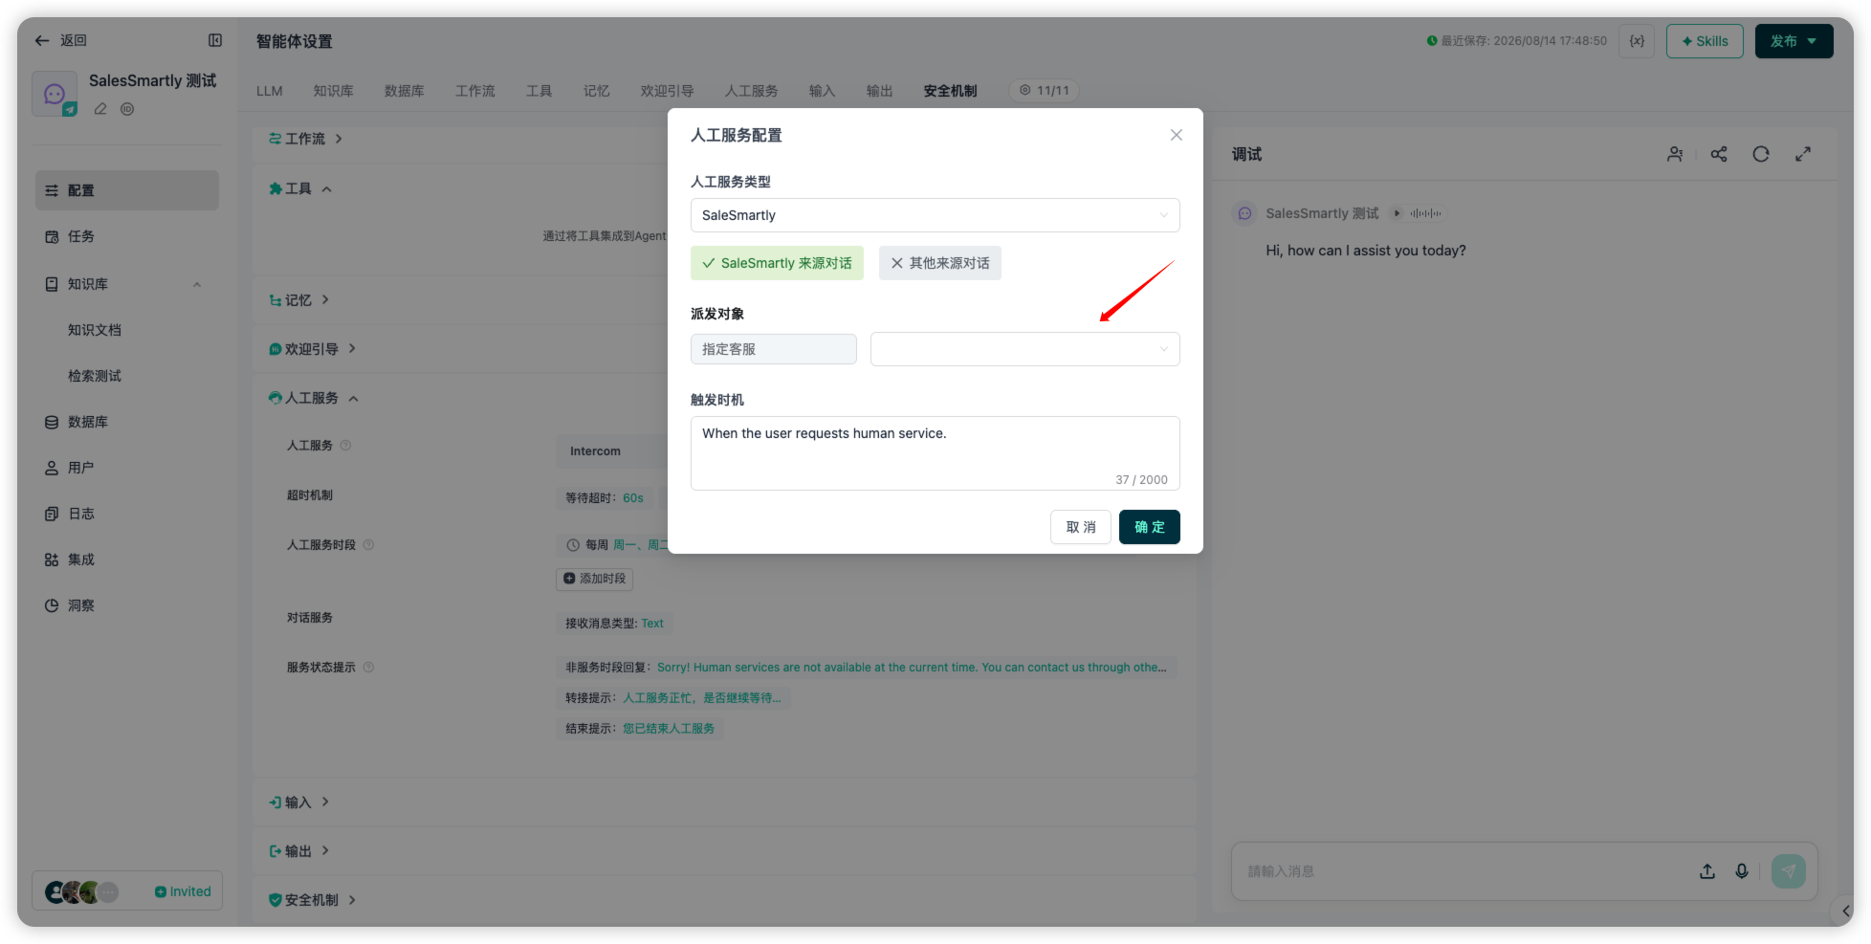Click the info icon beside 服务状态提示

tap(368, 668)
